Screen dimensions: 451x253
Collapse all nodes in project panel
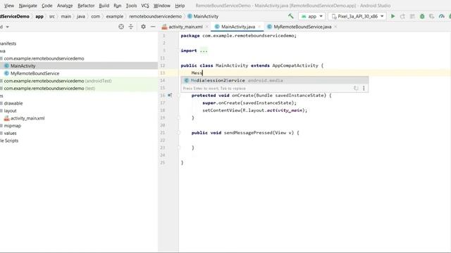[x=131, y=27]
